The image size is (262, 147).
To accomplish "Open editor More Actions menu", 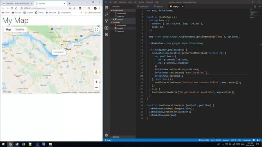I will (x=260, y=7).
